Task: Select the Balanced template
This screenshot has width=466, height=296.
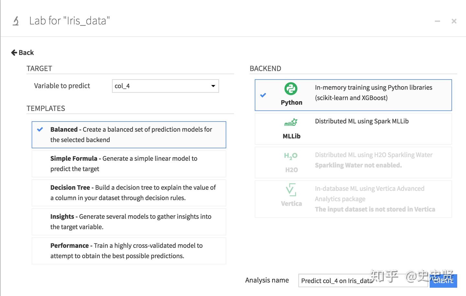Action: click(129, 135)
